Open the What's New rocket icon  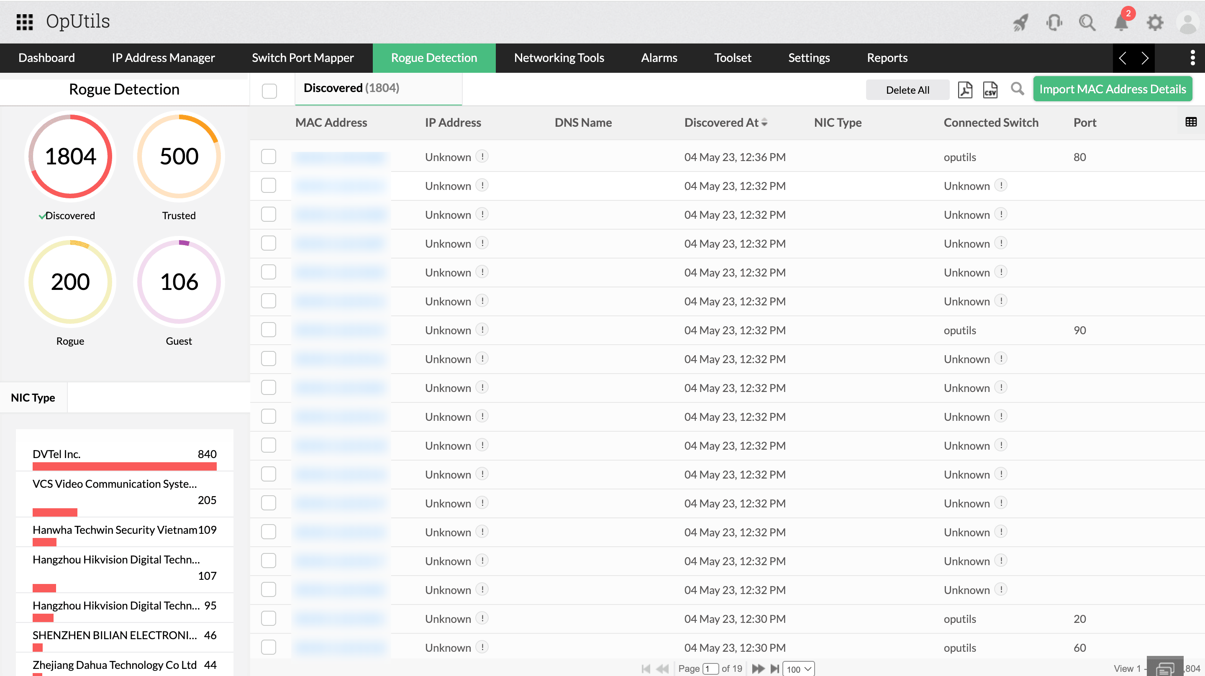click(1021, 22)
